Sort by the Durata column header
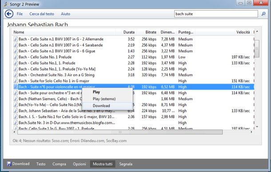271x172 pixels. click(x=126, y=32)
